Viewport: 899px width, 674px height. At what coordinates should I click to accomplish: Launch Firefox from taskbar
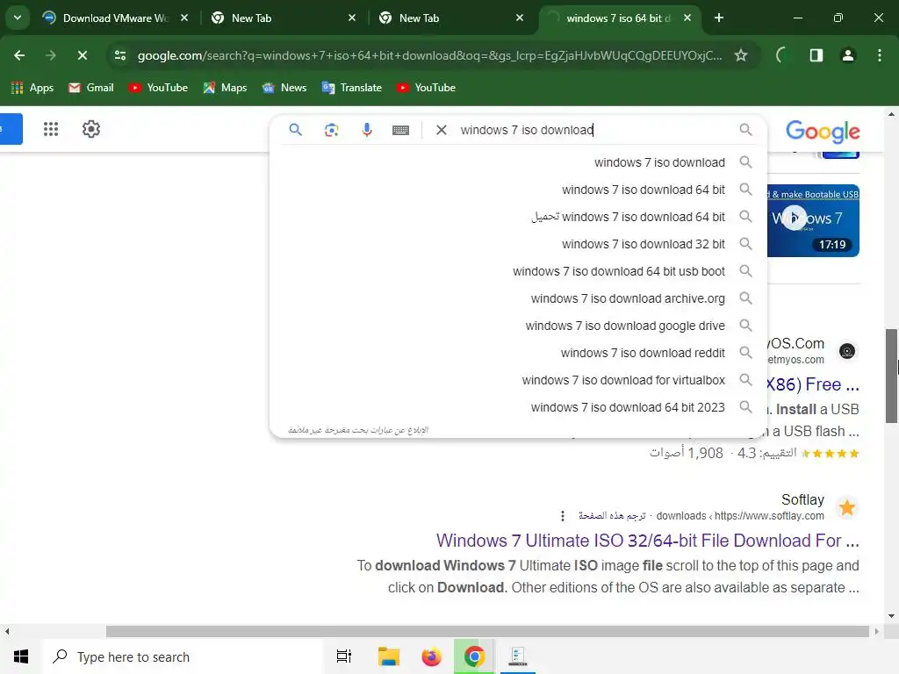(431, 656)
